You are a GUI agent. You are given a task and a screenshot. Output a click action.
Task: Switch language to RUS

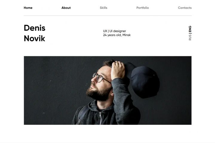(x=190, y=38)
